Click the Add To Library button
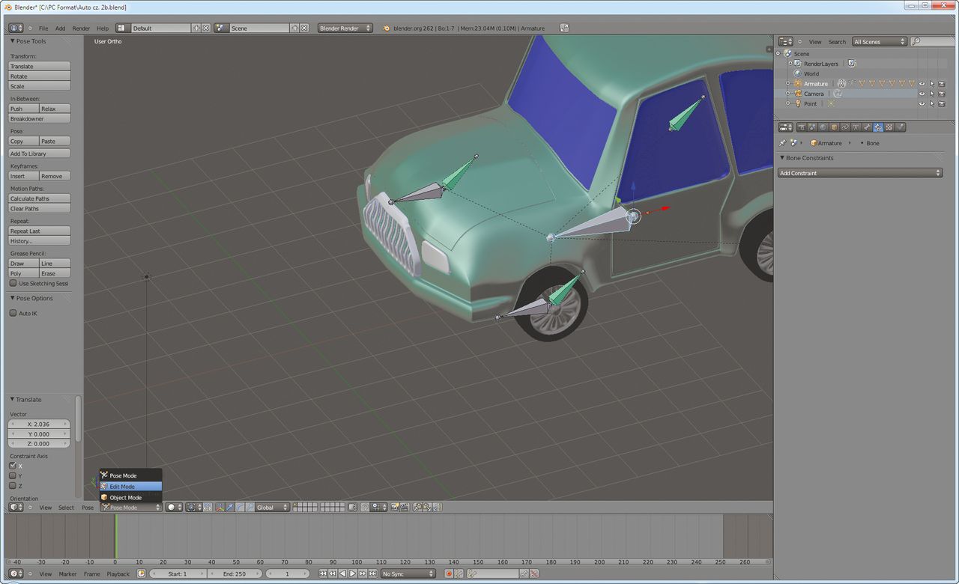This screenshot has height=584, width=959. pyautogui.click(x=39, y=153)
